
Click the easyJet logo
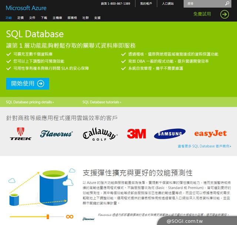(x=210, y=134)
